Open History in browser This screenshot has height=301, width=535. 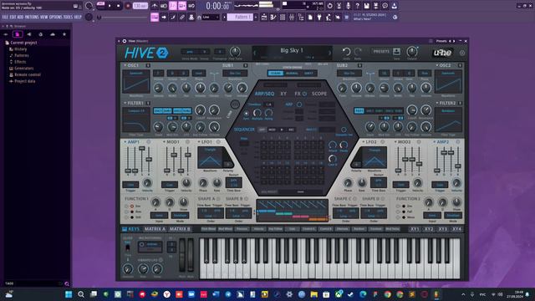[20, 49]
